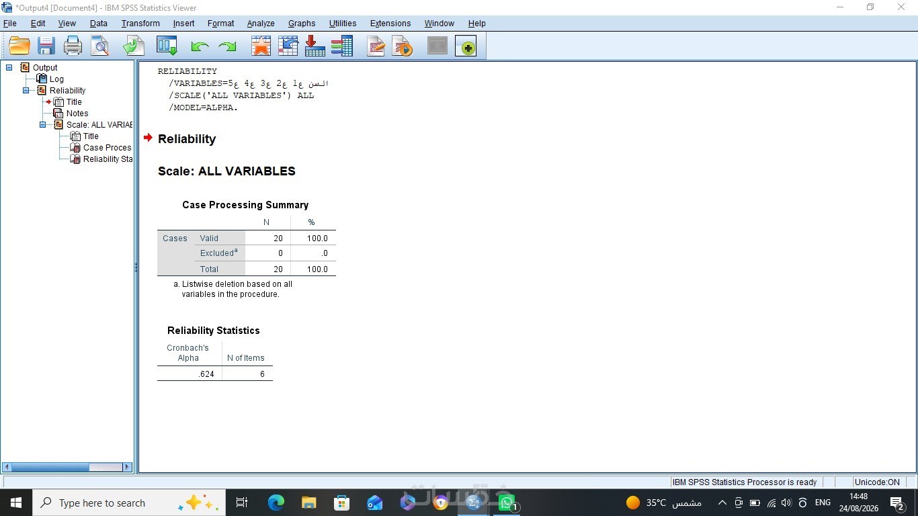Save the output document with floppy icon

tap(46, 46)
